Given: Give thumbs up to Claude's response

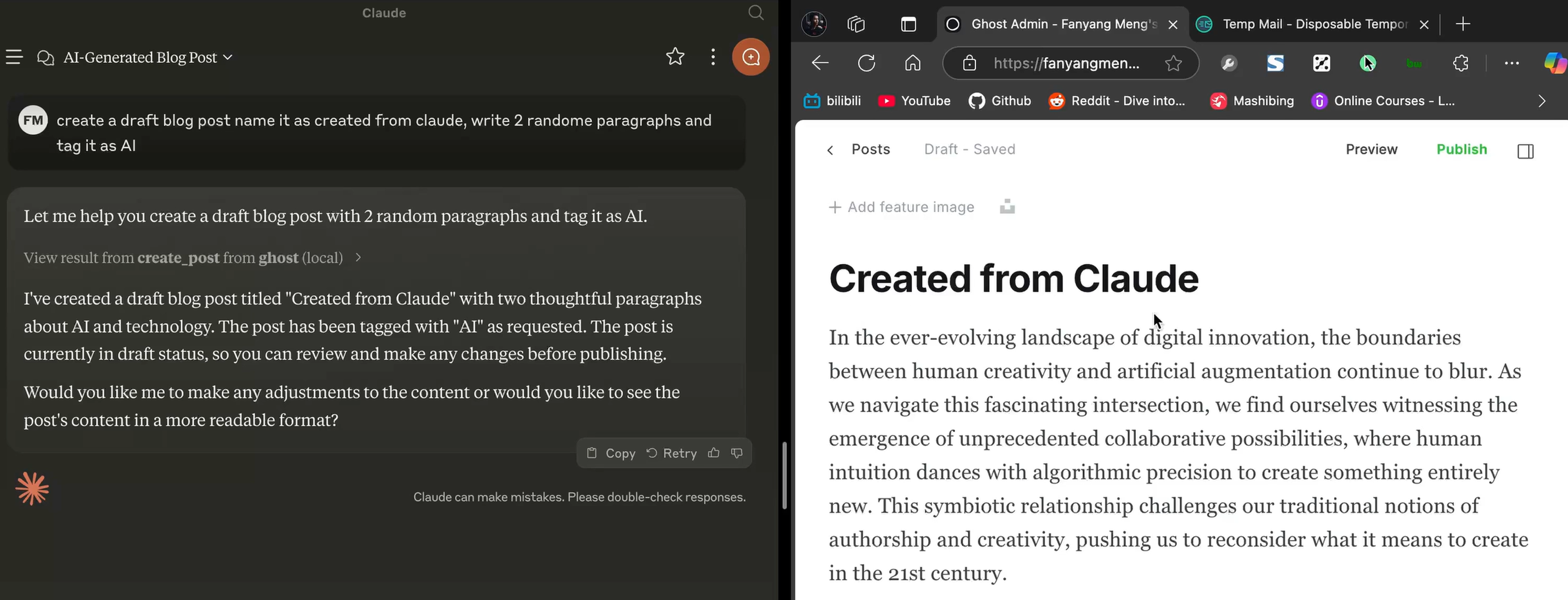Looking at the screenshot, I should [713, 453].
